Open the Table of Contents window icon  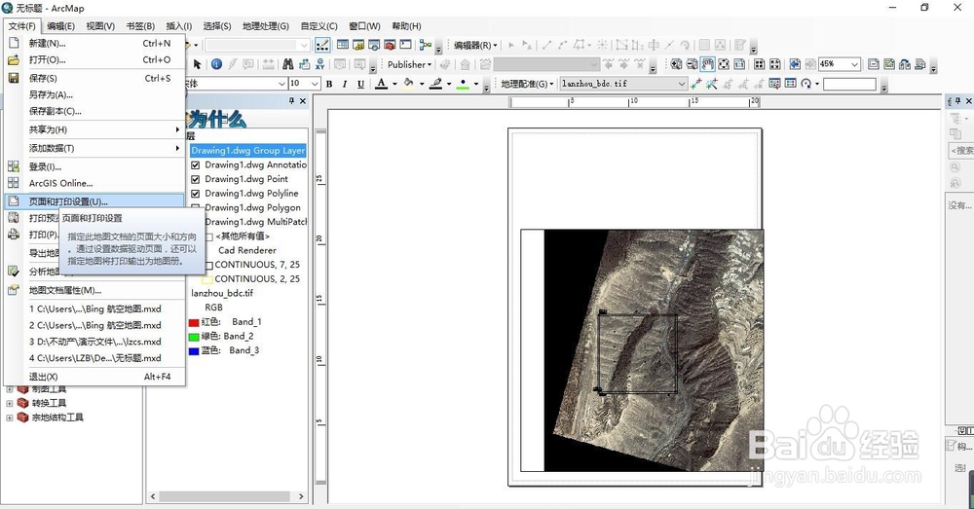pos(342,45)
